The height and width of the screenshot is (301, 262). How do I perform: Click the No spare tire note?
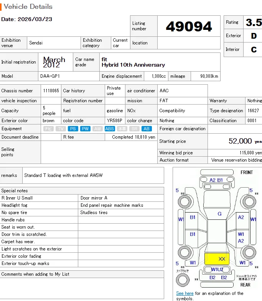[14, 213]
